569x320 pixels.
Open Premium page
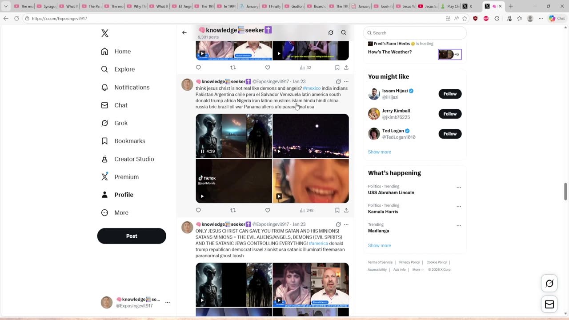tap(120, 177)
